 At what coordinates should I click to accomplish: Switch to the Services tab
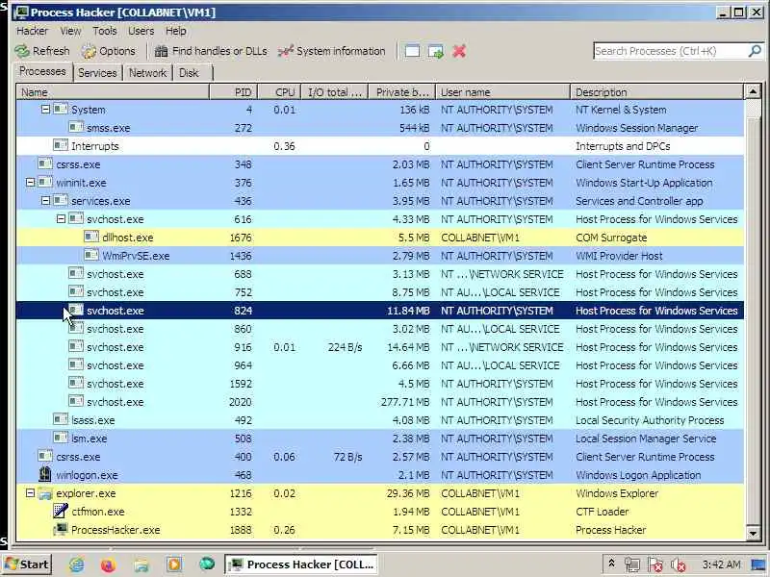coord(97,73)
